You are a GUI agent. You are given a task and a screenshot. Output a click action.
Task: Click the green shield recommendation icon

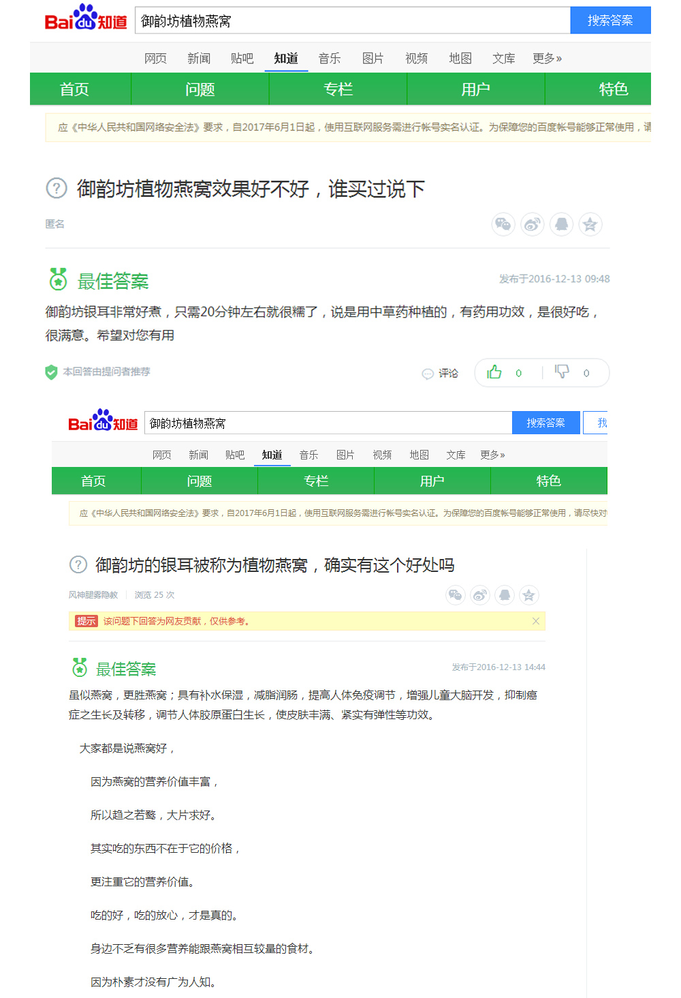pos(51,372)
